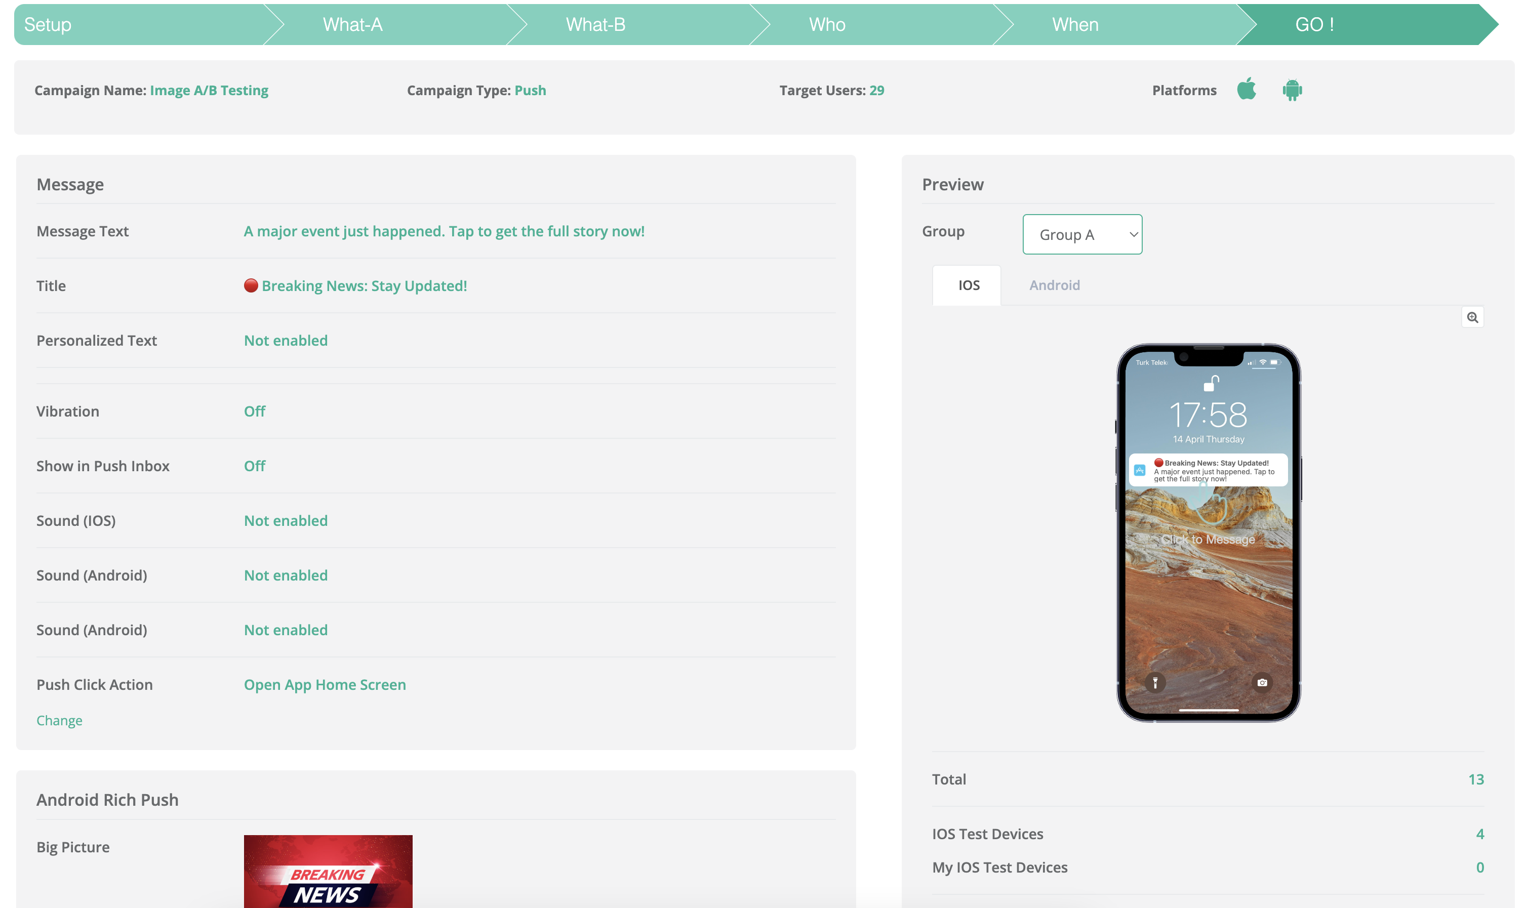Click the red circle emoji beside the Title

pos(251,286)
